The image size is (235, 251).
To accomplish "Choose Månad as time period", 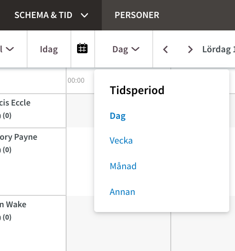I will (x=123, y=166).
